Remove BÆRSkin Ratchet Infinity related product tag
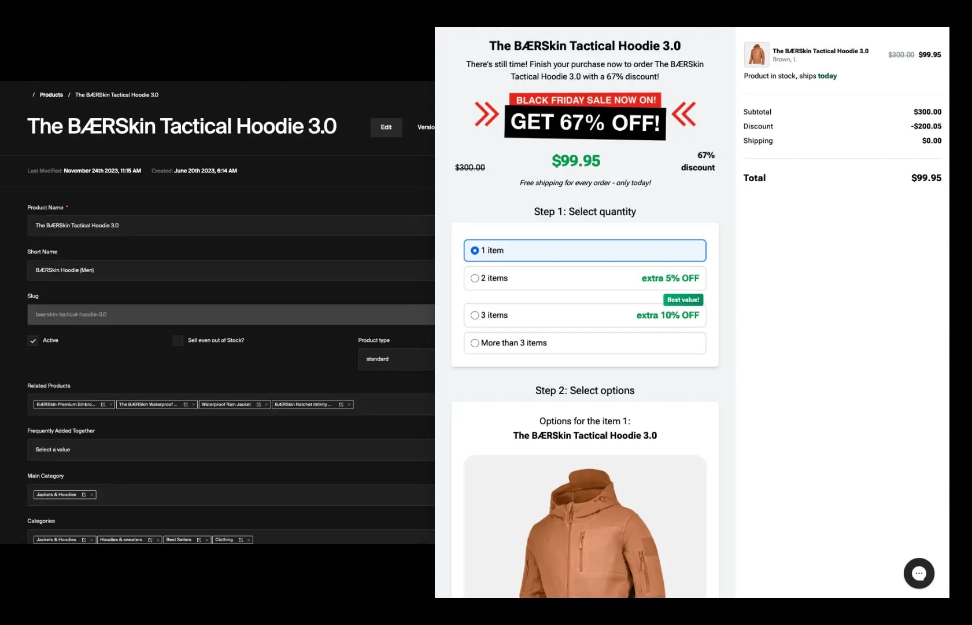The image size is (972, 625). (x=349, y=405)
